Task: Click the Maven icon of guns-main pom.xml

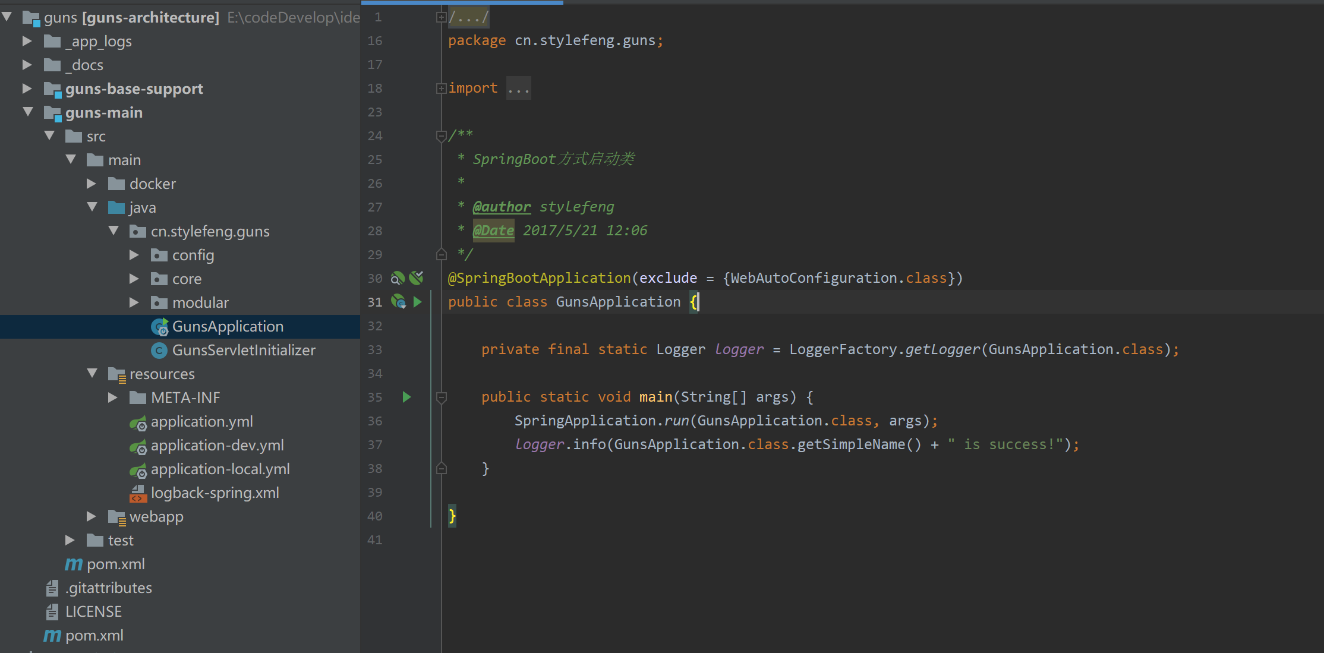Action: (x=74, y=564)
